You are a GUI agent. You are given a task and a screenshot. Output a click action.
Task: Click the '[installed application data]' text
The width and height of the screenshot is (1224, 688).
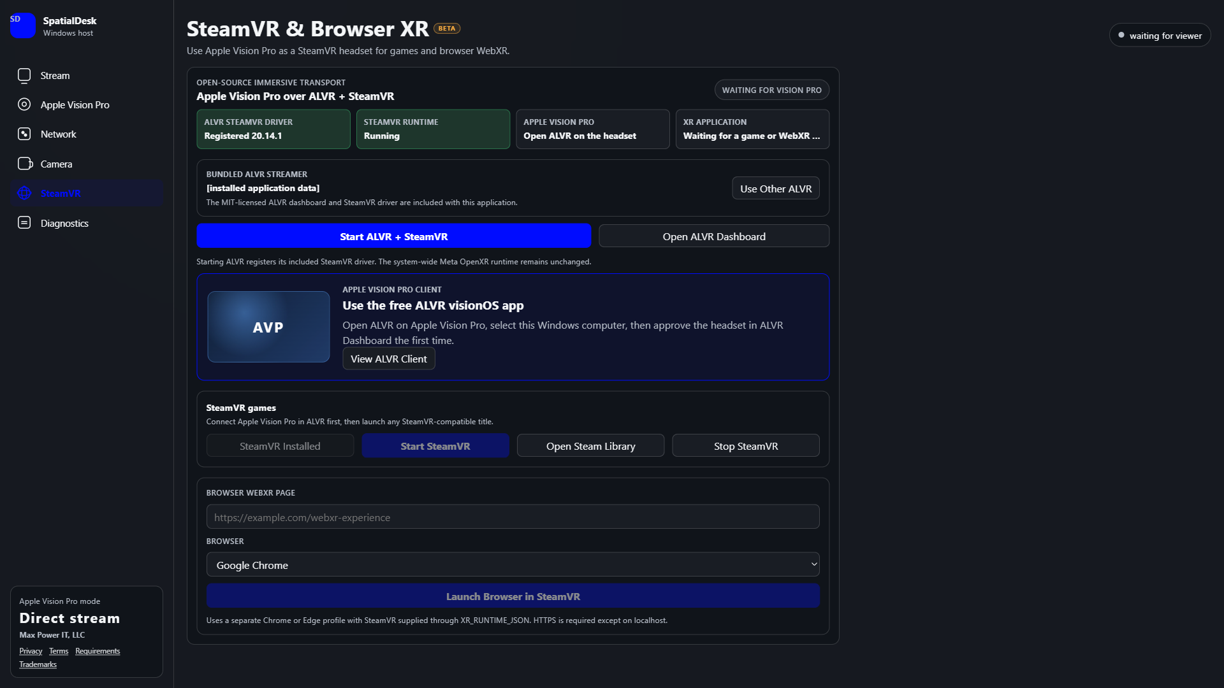(263, 188)
